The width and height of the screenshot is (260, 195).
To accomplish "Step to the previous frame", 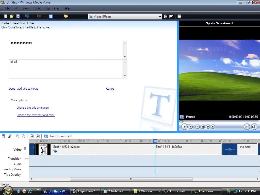I will pos(203,127).
